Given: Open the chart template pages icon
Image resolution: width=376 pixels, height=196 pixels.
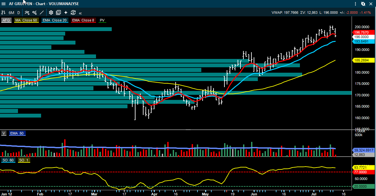Looking at the screenshot, I should pos(58,12).
